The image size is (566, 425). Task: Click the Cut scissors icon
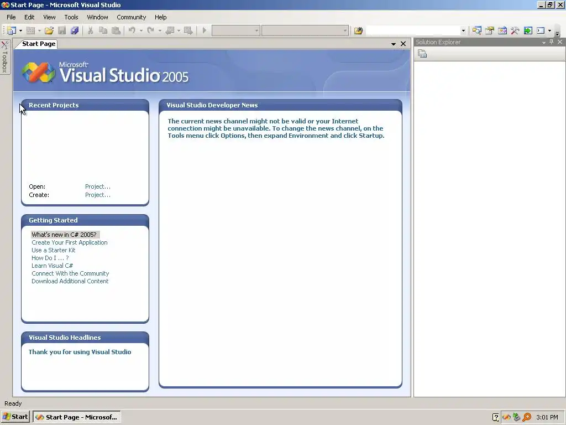[x=90, y=31]
